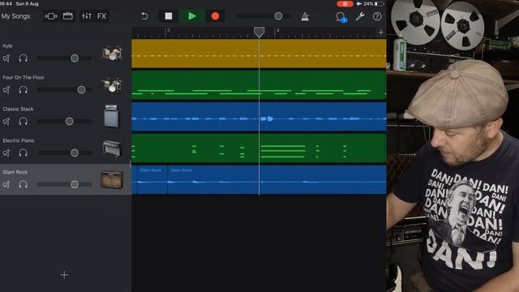Tap the airplane mode status icon

pyautogui.click(x=358, y=4)
